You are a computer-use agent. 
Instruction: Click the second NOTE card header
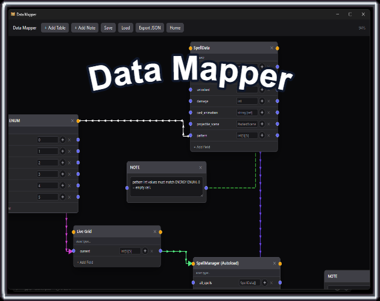[347, 276]
